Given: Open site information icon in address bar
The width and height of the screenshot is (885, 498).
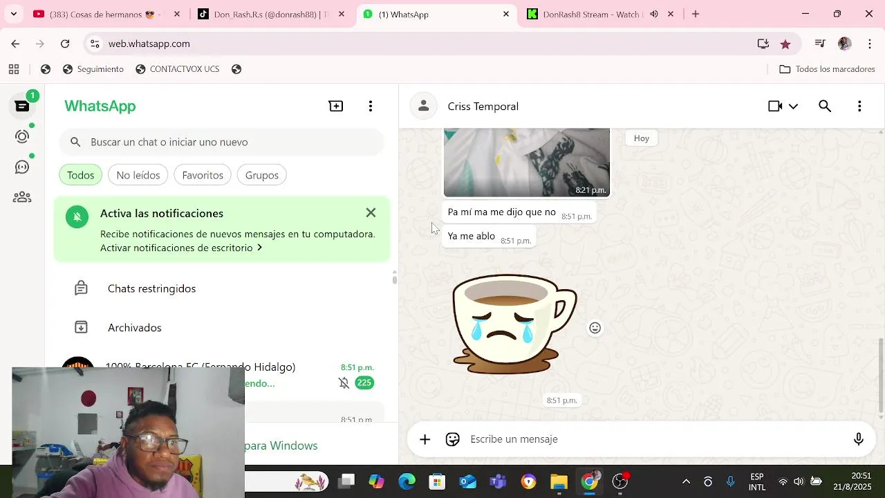Looking at the screenshot, I should click(95, 44).
